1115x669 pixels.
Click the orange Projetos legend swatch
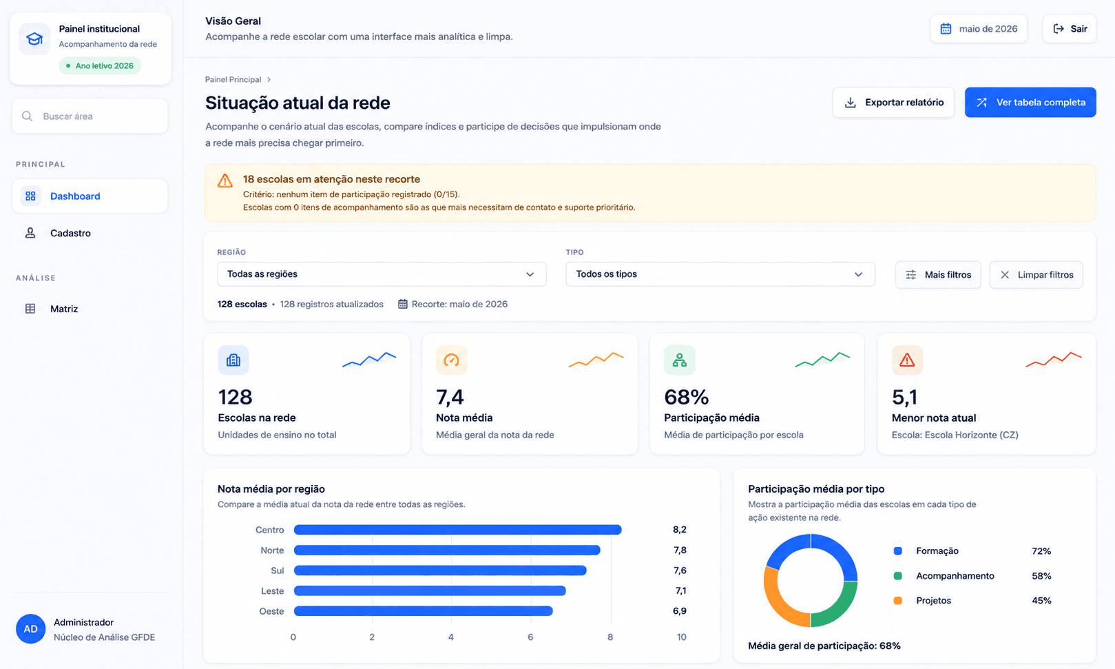tap(898, 601)
